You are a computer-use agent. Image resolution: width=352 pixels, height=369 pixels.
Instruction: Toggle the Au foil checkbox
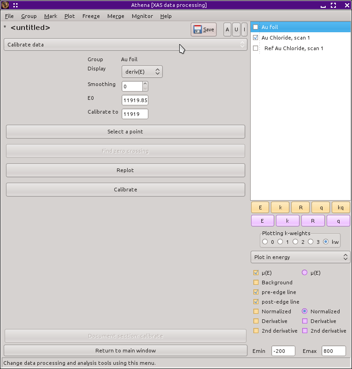255,27
